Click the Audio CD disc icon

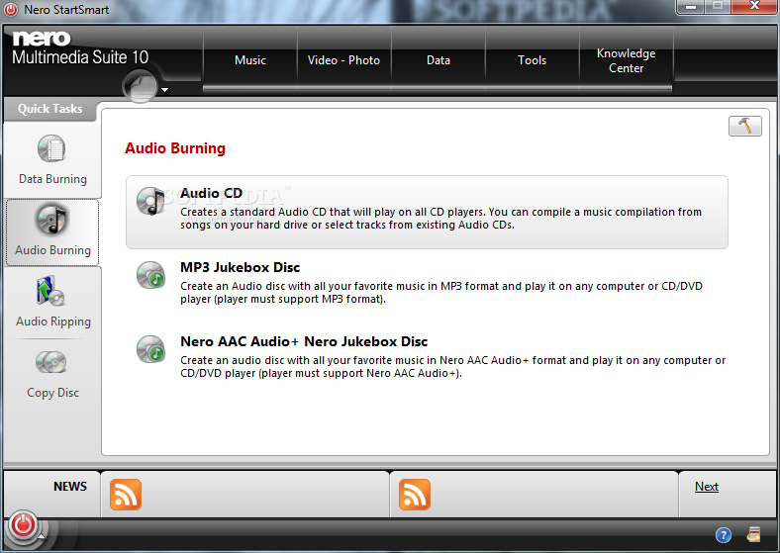tap(150, 201)
